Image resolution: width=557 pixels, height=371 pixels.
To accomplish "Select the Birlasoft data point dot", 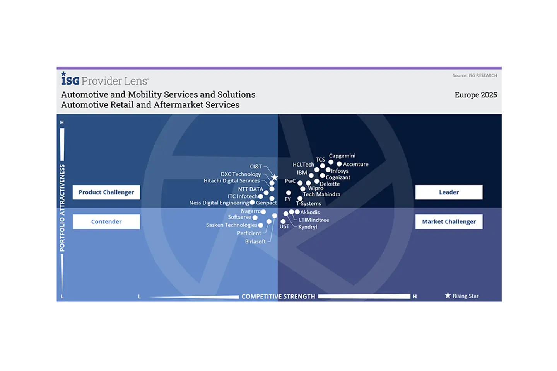I will 275,216.
